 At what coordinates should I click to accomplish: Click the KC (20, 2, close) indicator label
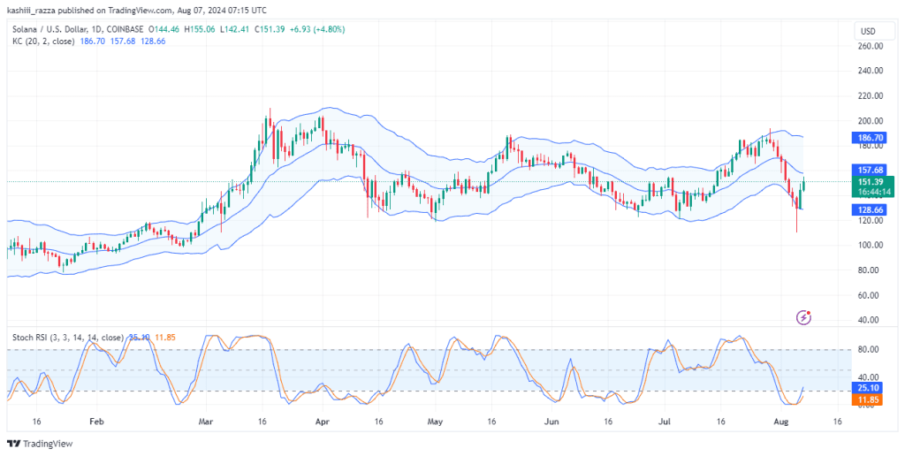click(x=43, y=41)
